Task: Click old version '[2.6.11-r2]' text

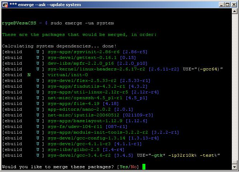Action: pyautogui.click(x=164, y=69)
